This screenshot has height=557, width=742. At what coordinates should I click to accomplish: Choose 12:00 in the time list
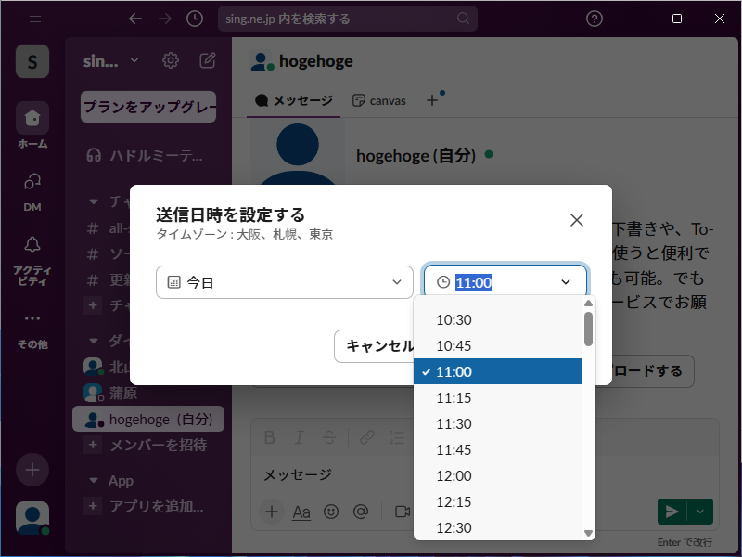[497, 476]
